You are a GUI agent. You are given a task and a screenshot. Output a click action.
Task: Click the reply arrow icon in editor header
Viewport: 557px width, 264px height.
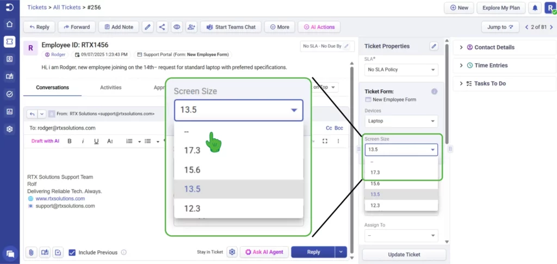pos(32,114)
